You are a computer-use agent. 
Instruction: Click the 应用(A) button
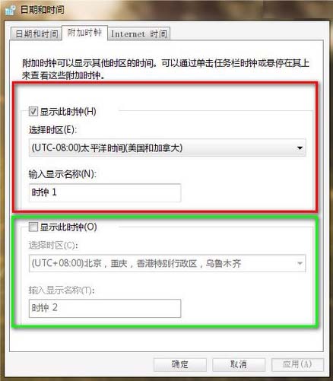[297, 364]
